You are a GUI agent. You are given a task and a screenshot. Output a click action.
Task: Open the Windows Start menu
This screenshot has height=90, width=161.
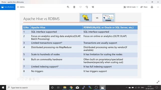3,87
